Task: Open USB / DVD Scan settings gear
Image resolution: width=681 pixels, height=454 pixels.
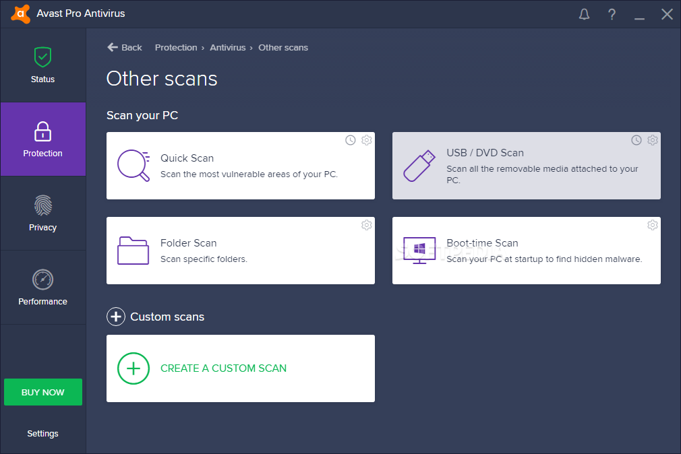Action: (x=652, y=140)
